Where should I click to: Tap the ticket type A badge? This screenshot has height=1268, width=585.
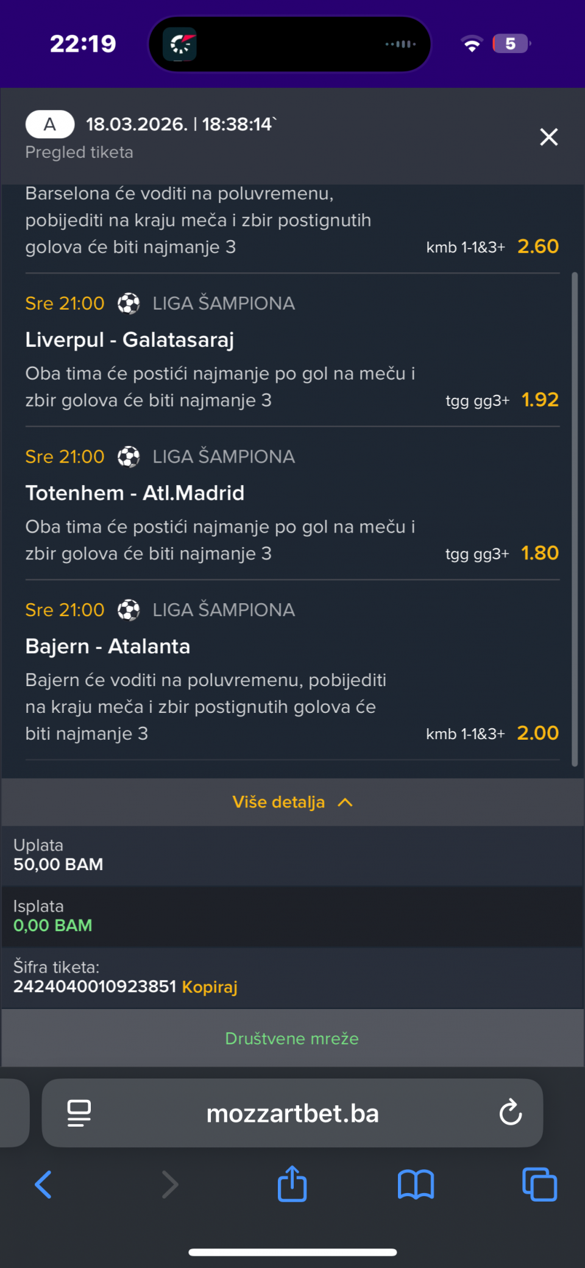pos(50,124)
